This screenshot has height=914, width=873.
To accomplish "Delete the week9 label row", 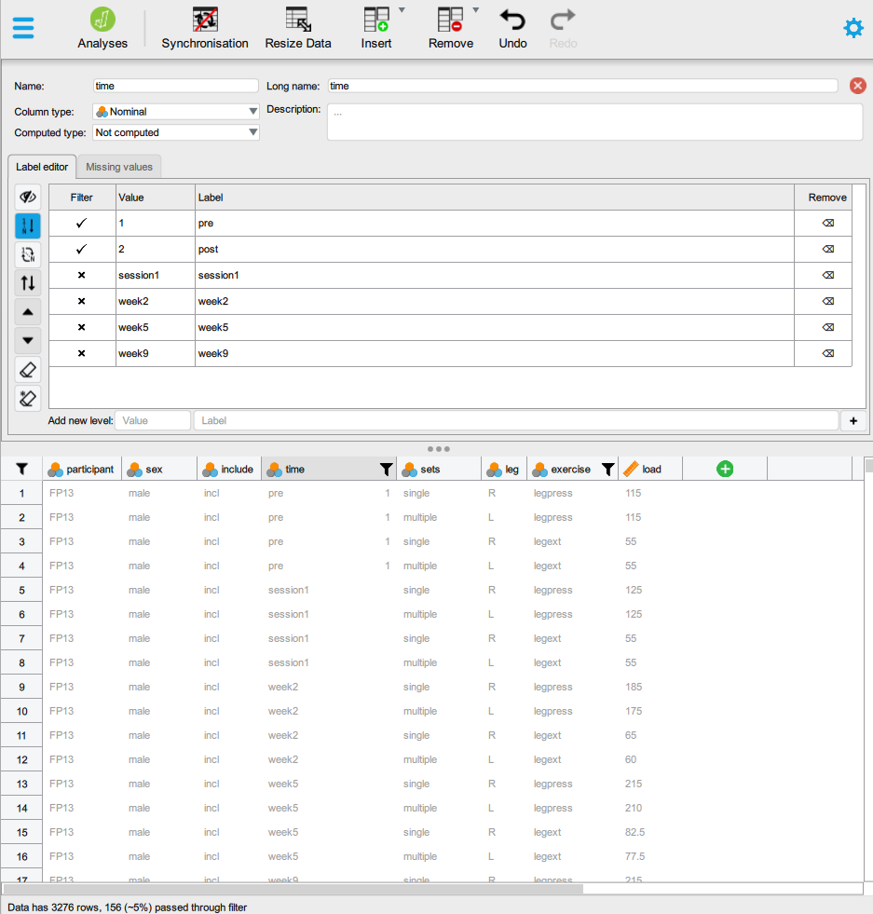I will coord(827,353).
